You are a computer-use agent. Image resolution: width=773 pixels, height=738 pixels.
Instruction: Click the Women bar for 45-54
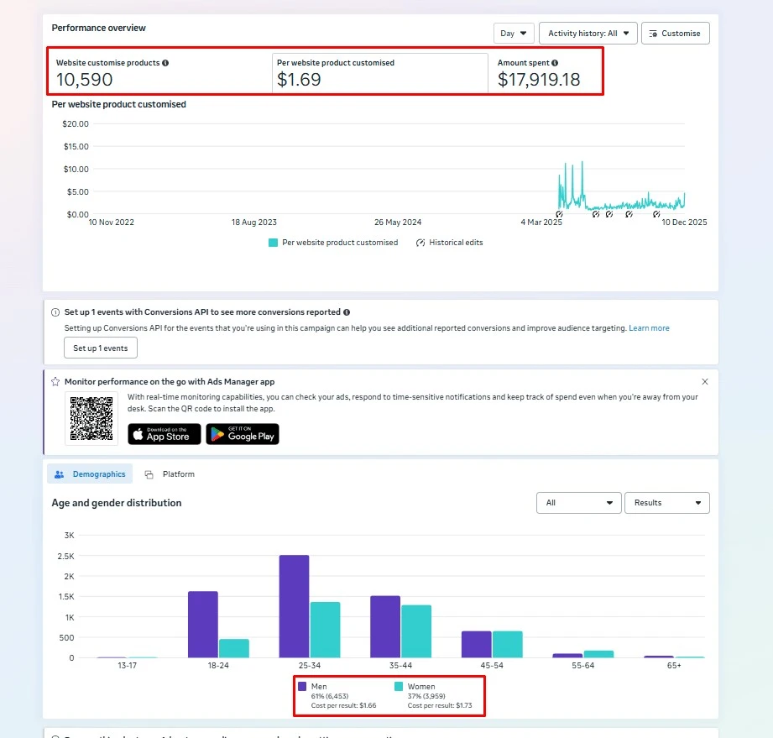[507, 644]
